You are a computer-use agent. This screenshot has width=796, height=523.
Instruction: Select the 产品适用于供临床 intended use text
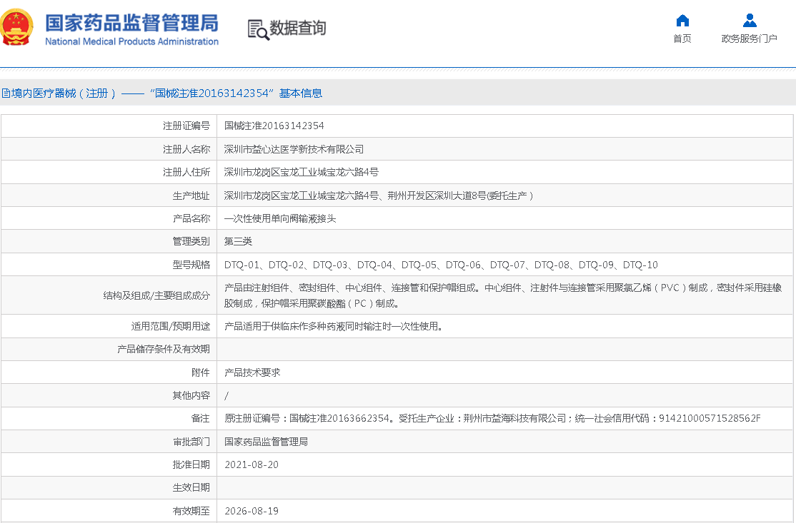(x=334, y=326)
